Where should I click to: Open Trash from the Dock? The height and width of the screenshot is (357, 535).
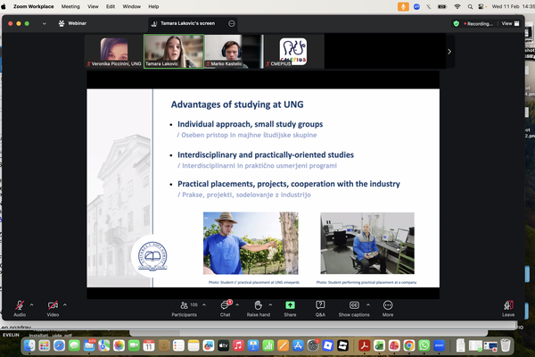[506, 345]
